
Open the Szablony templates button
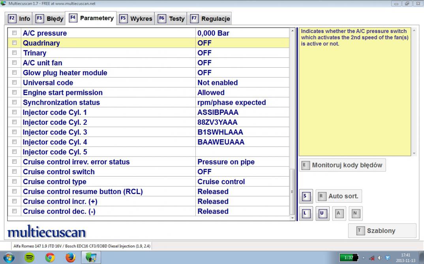click(x=382, y=231)
